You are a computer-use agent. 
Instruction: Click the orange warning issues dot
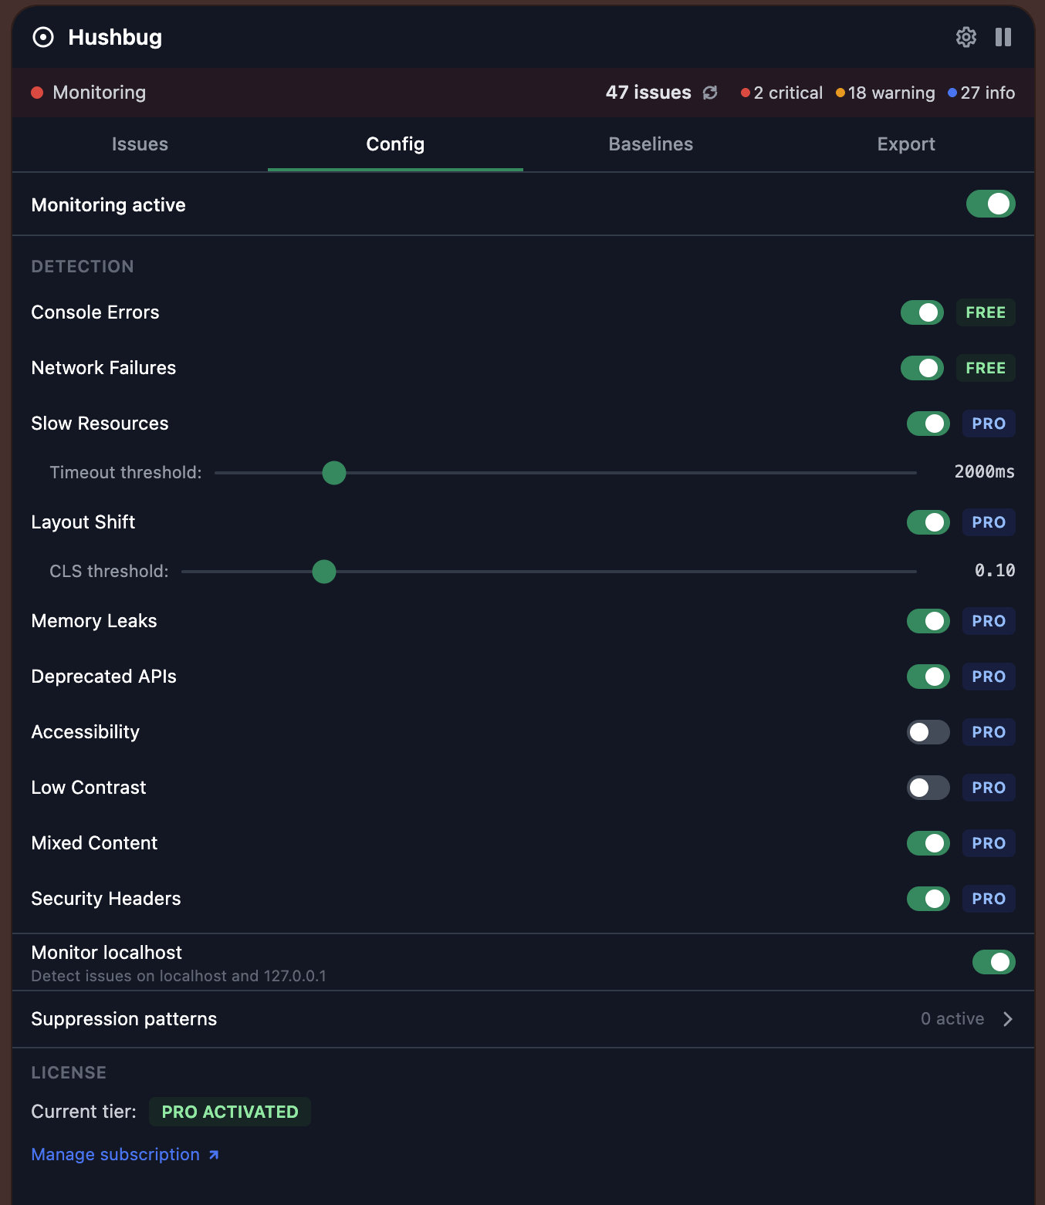tap(840, 93)
